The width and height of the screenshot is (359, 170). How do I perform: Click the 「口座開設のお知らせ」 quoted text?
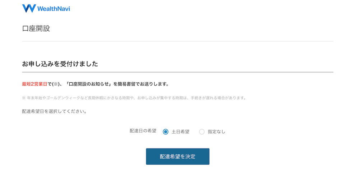[x=89, y=84]
